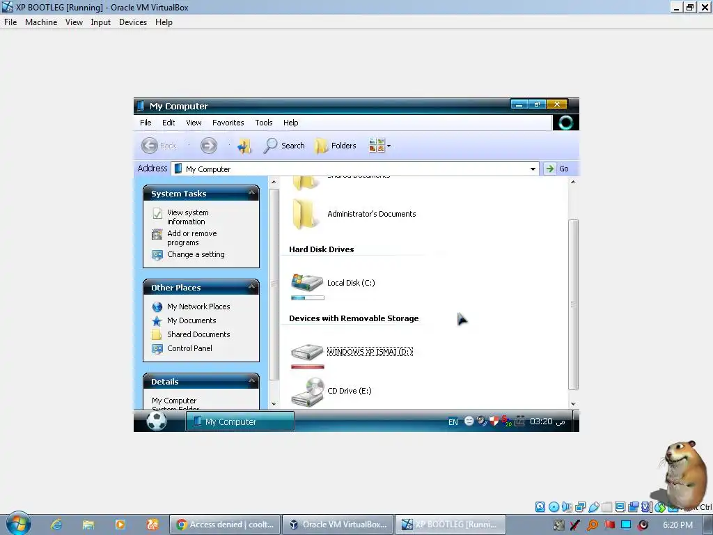Click the host clock 6:20 PM
713x535 pixels.
coord(677,525)
